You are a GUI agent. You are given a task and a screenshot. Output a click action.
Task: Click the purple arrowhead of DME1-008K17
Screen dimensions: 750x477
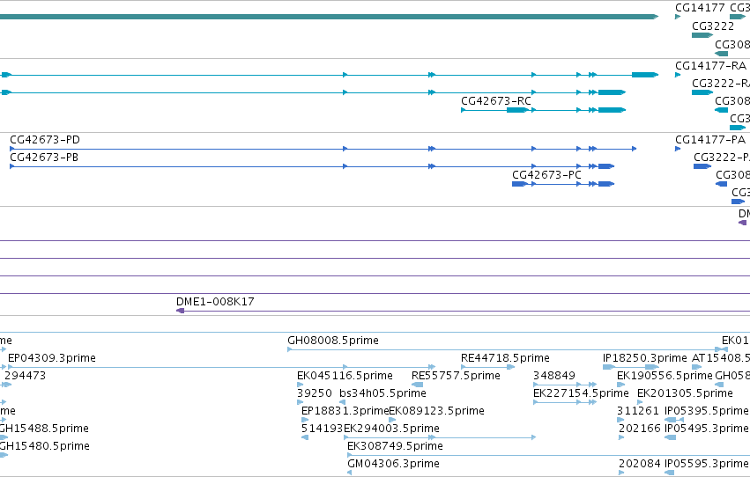coord(181,311)
